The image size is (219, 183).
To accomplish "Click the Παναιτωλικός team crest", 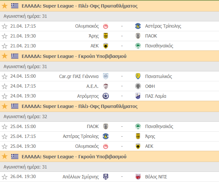I will point(138,76).
